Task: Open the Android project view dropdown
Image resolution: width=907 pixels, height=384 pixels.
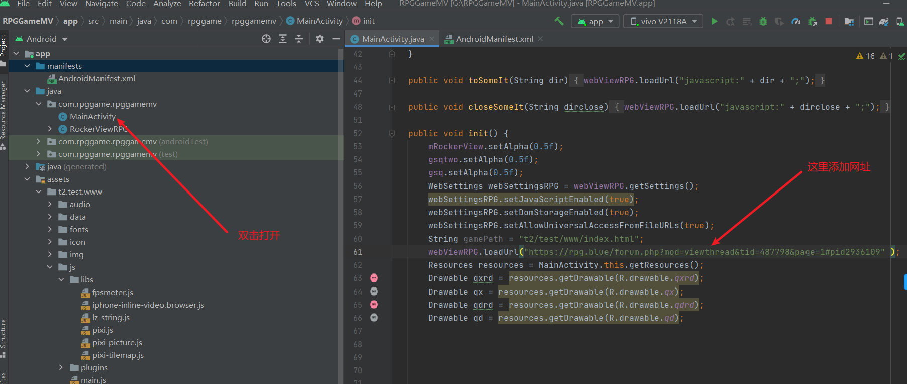Action: tap(42, 39)
